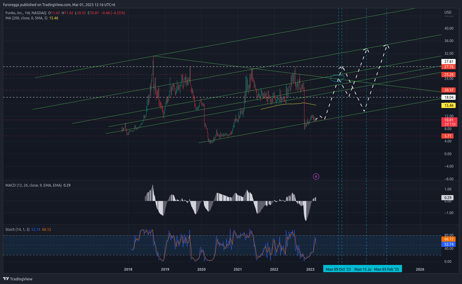
Task: Click the 25.28 red price label
Action: (449, 75)
